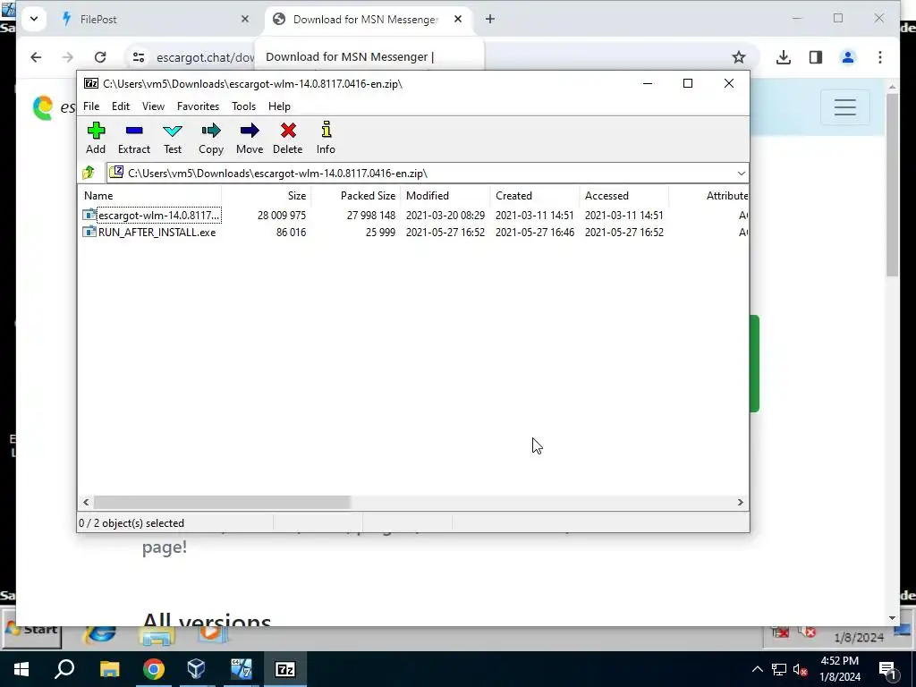Click the horizontal scrollbar left arrow
This screenshot has width=916, height=687.
[x=86, y=503]
